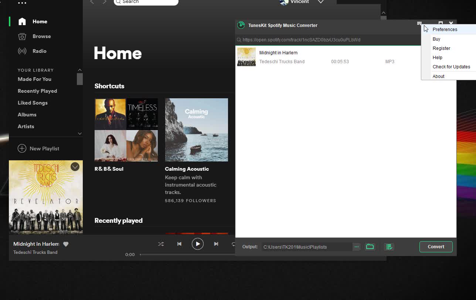Select the Midnight in Harlem track thumbnail

[246, 57]
